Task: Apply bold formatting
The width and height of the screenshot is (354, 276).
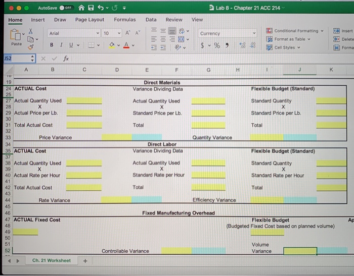Action: click(52, 45)
